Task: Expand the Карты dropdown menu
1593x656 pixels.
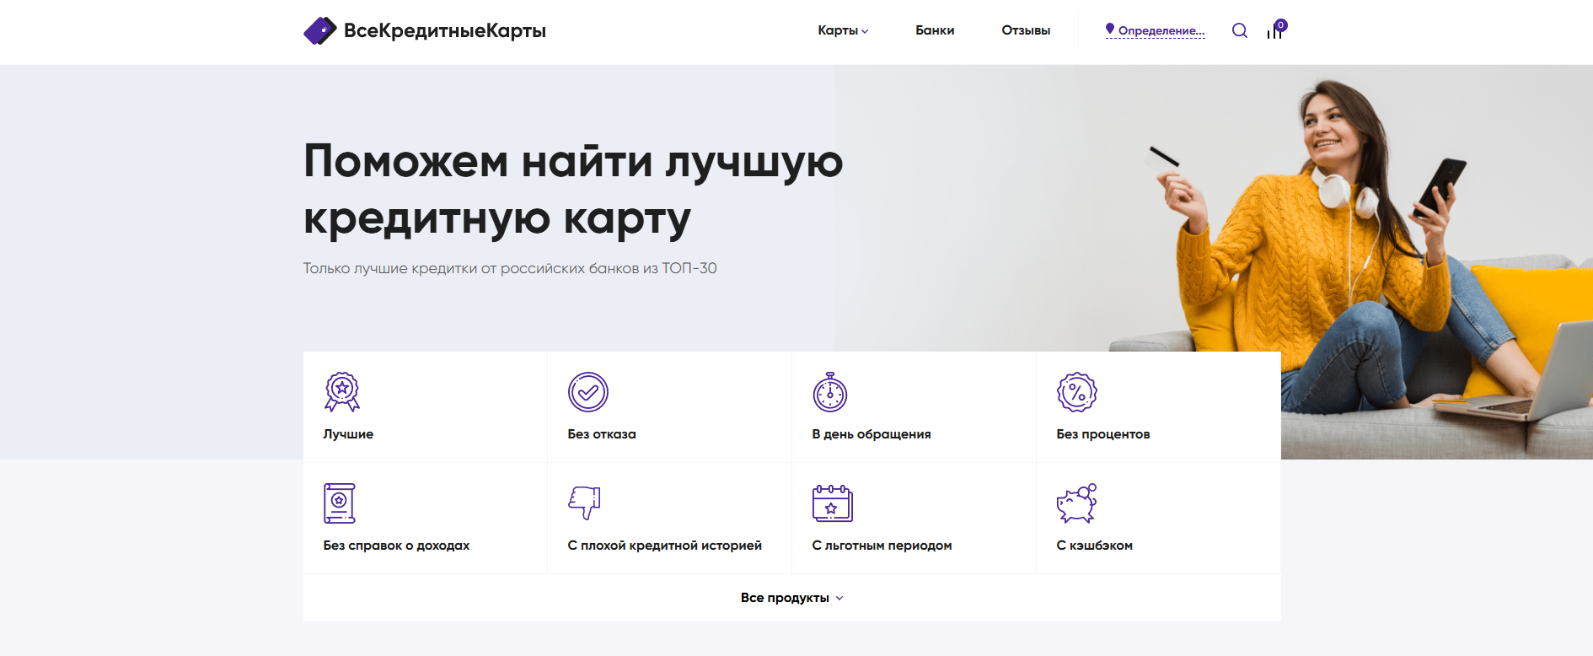Action: 843,30
